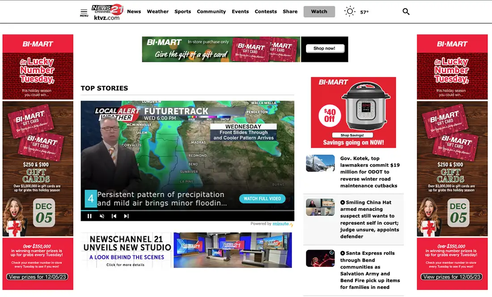Open the right Bi-Mart Lucky Number Tuesday ad

pyautogui.click(x=452, y=162)
